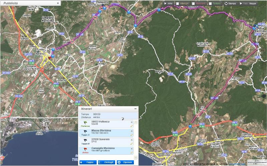Image resolution: width=267 pixels, height=166 pixels.
Task: Select the Distanza 44 km value
Action: pyautogui.click(x=96, y=117)
